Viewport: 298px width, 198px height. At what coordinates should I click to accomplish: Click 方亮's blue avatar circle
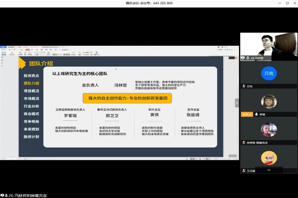[x=269, y=73]
